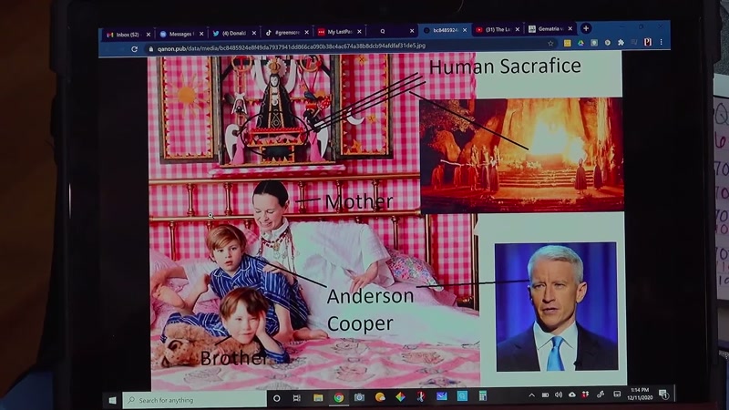Open the TikTok #greenscreen tab
Viewport: 729px width, 410px height.
pos(285,33)
